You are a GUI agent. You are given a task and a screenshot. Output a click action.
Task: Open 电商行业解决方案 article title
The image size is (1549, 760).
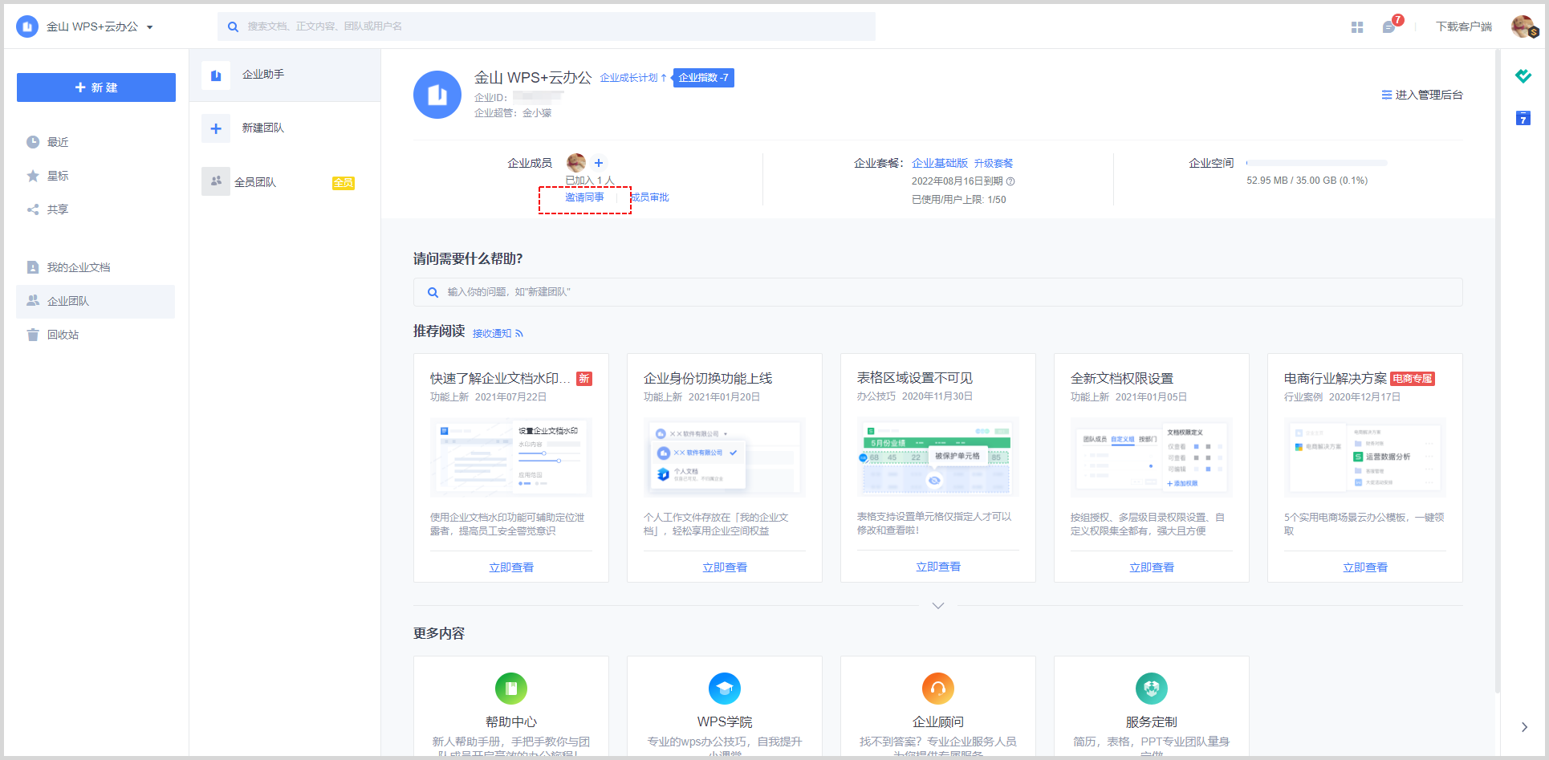coord(1336,378)
